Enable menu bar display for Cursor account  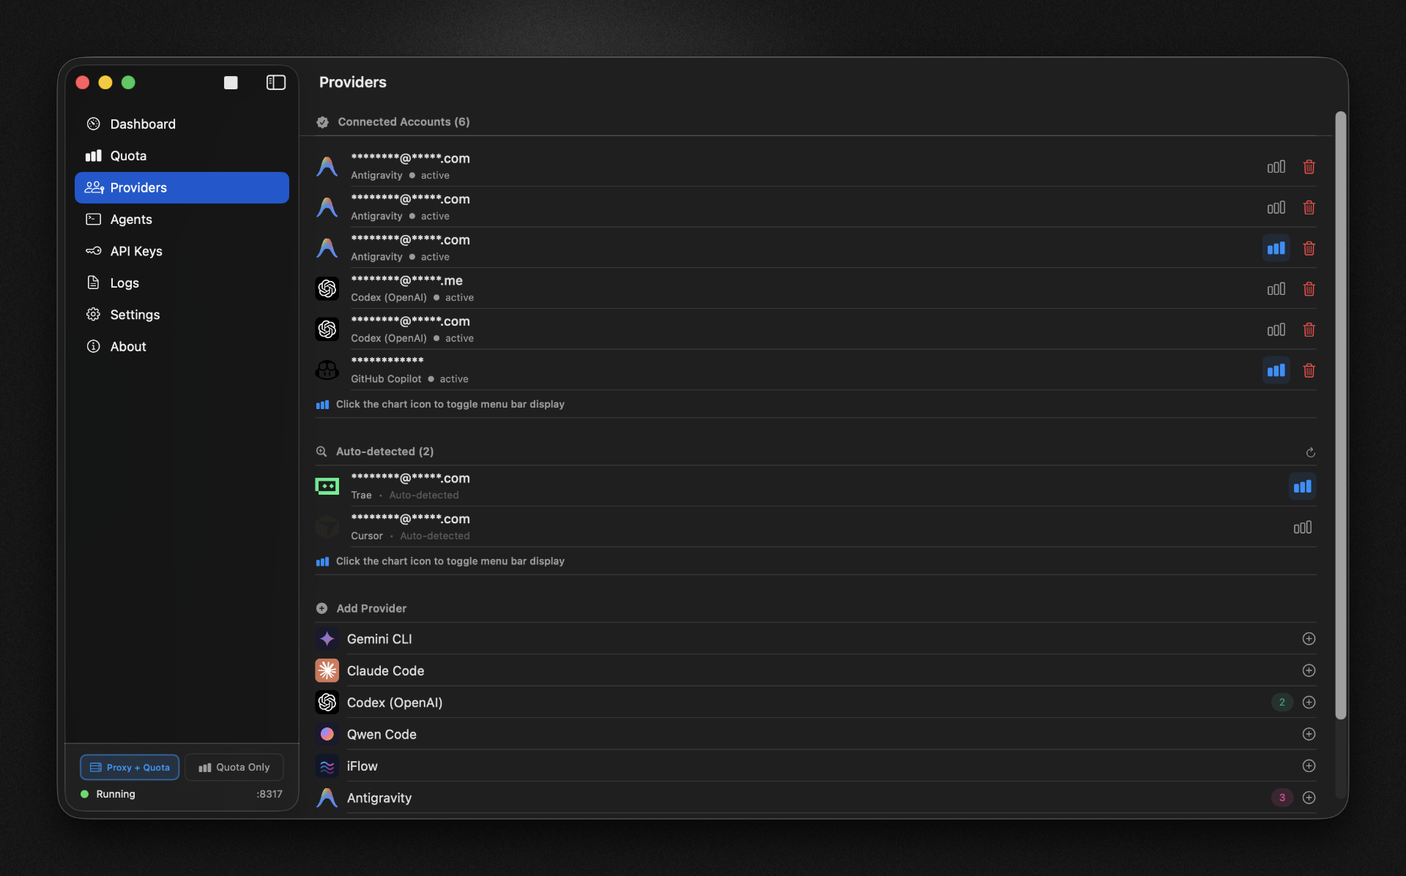pos(1302,528)
